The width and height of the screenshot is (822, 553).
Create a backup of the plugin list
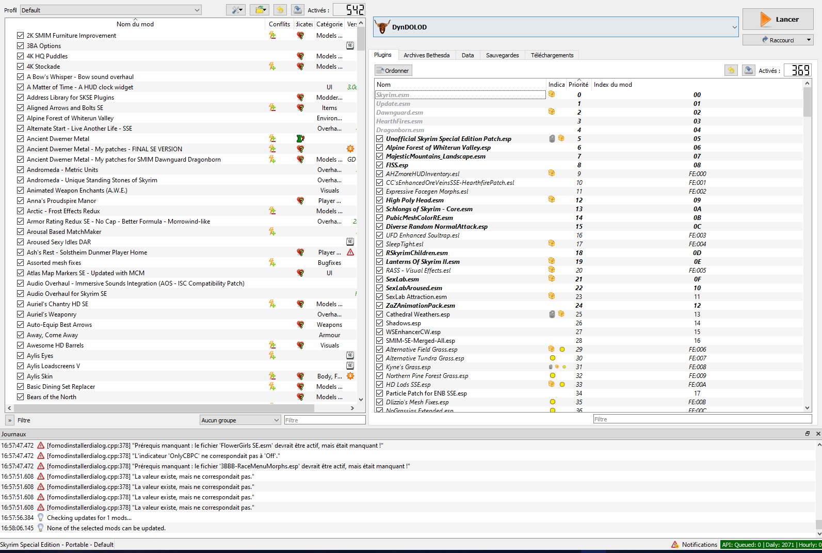[749, 70]
